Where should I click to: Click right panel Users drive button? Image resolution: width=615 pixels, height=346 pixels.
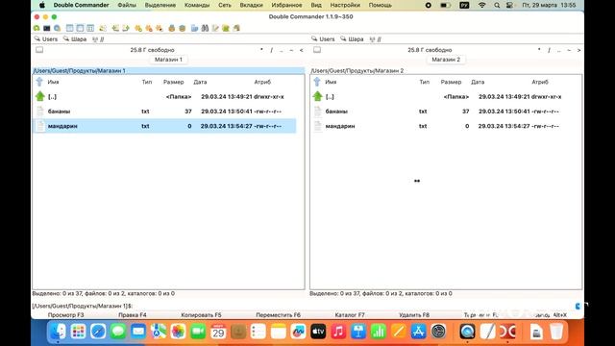click(x=323, y=38)
